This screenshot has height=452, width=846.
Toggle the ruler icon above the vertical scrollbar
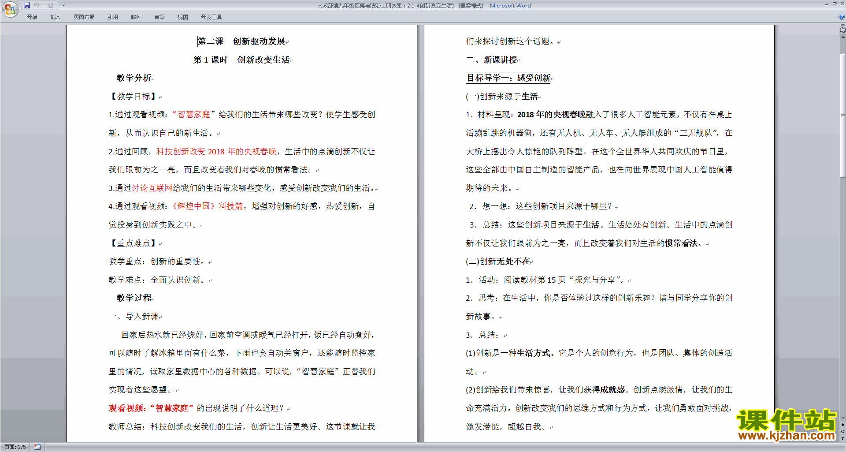tap(842, 30)
